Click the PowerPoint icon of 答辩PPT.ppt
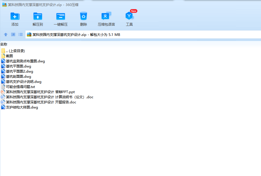This screenshot has width=261, height=176. (x=3, y=92)
